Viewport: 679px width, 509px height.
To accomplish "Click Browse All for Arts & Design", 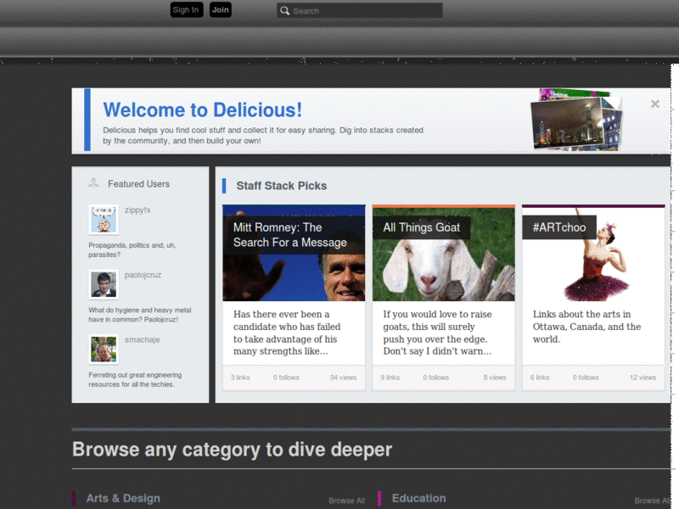I will point(347,501).
